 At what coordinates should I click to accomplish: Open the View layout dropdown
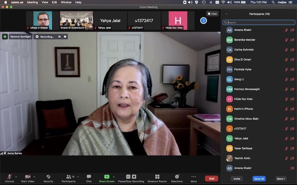coord(212,14)
